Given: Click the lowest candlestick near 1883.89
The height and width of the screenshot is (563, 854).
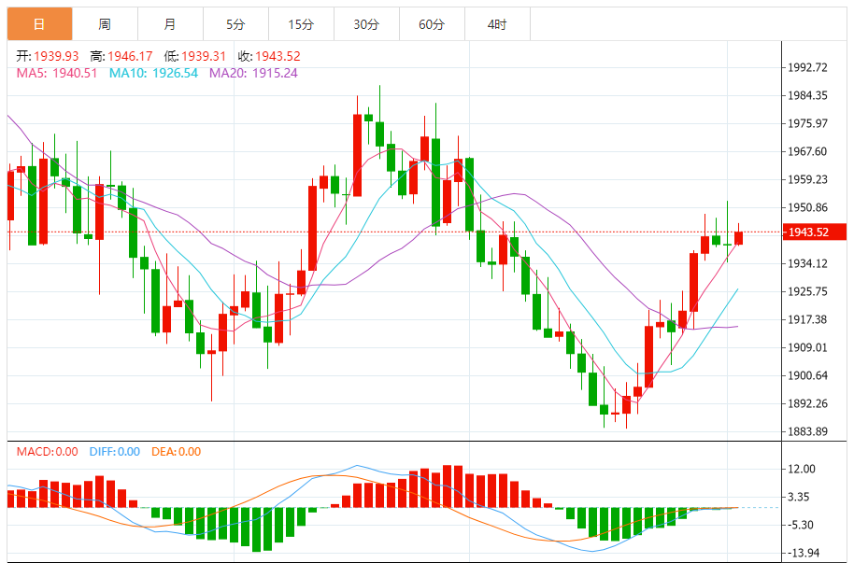Looking at the screenshot, I should [626, 404].
